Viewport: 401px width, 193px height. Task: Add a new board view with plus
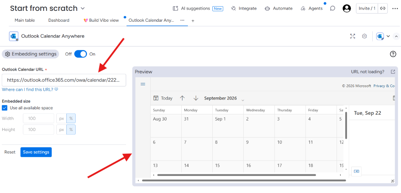click(x=193, y=21)
